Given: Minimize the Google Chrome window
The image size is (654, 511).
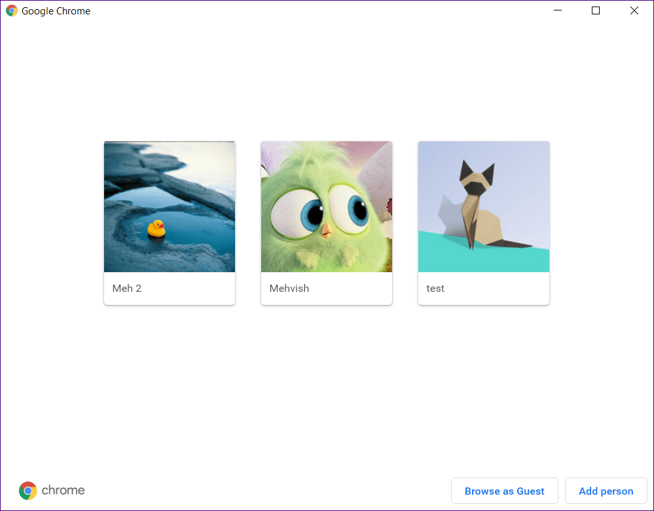Looking at the screenshot, I should [558, 11].
